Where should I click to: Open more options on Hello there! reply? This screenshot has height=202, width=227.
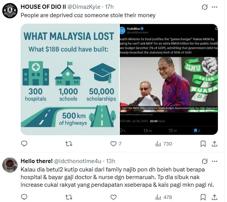click(x=214, y=161)
